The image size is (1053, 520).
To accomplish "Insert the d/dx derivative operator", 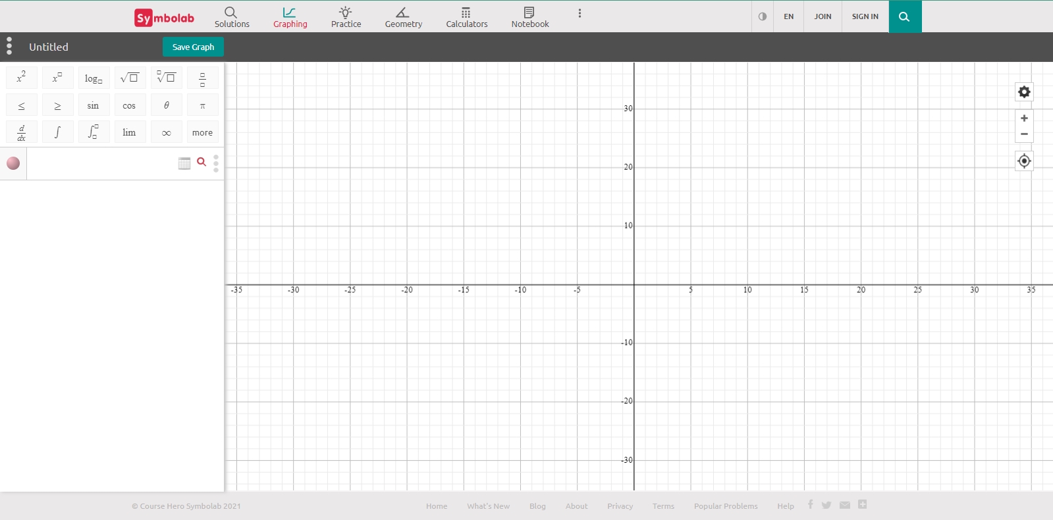I will (21, 132).
